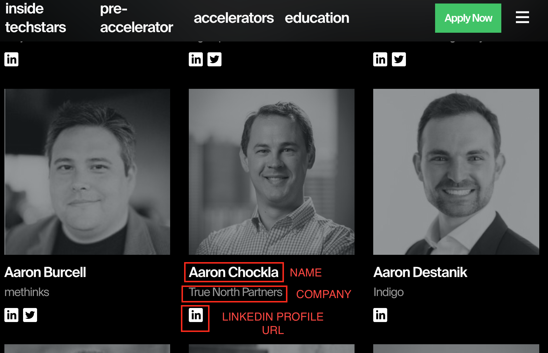Click the green Apply Now button
The image size is (548, 353).
pyautogui.click(x=468, y=18)
